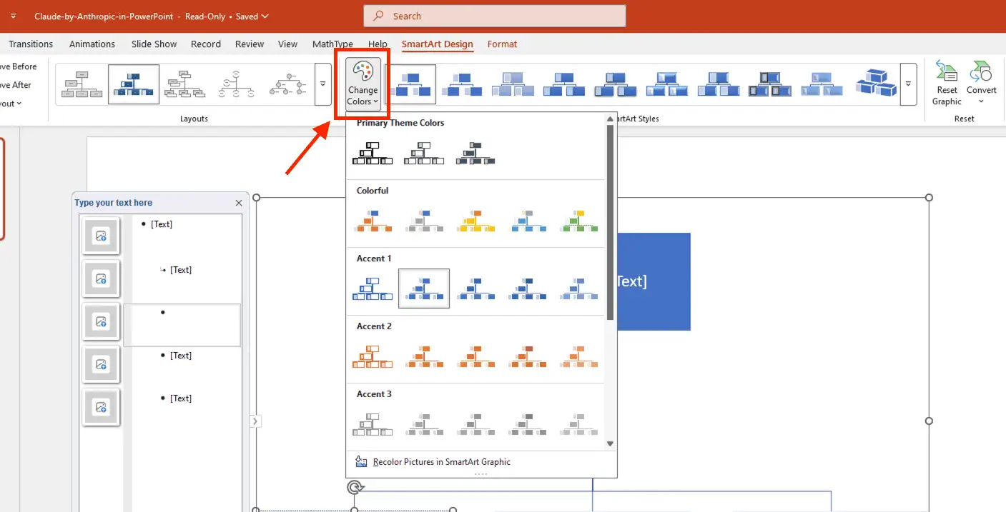Select the first Organization Chart layout
This screenshot has height=512, width=1006.
pos(81,84)
